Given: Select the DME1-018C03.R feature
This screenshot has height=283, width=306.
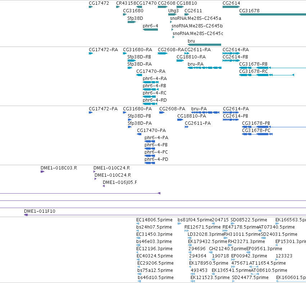Looking at the screenshot, I should pyautogui.click(x=42, y=172).
